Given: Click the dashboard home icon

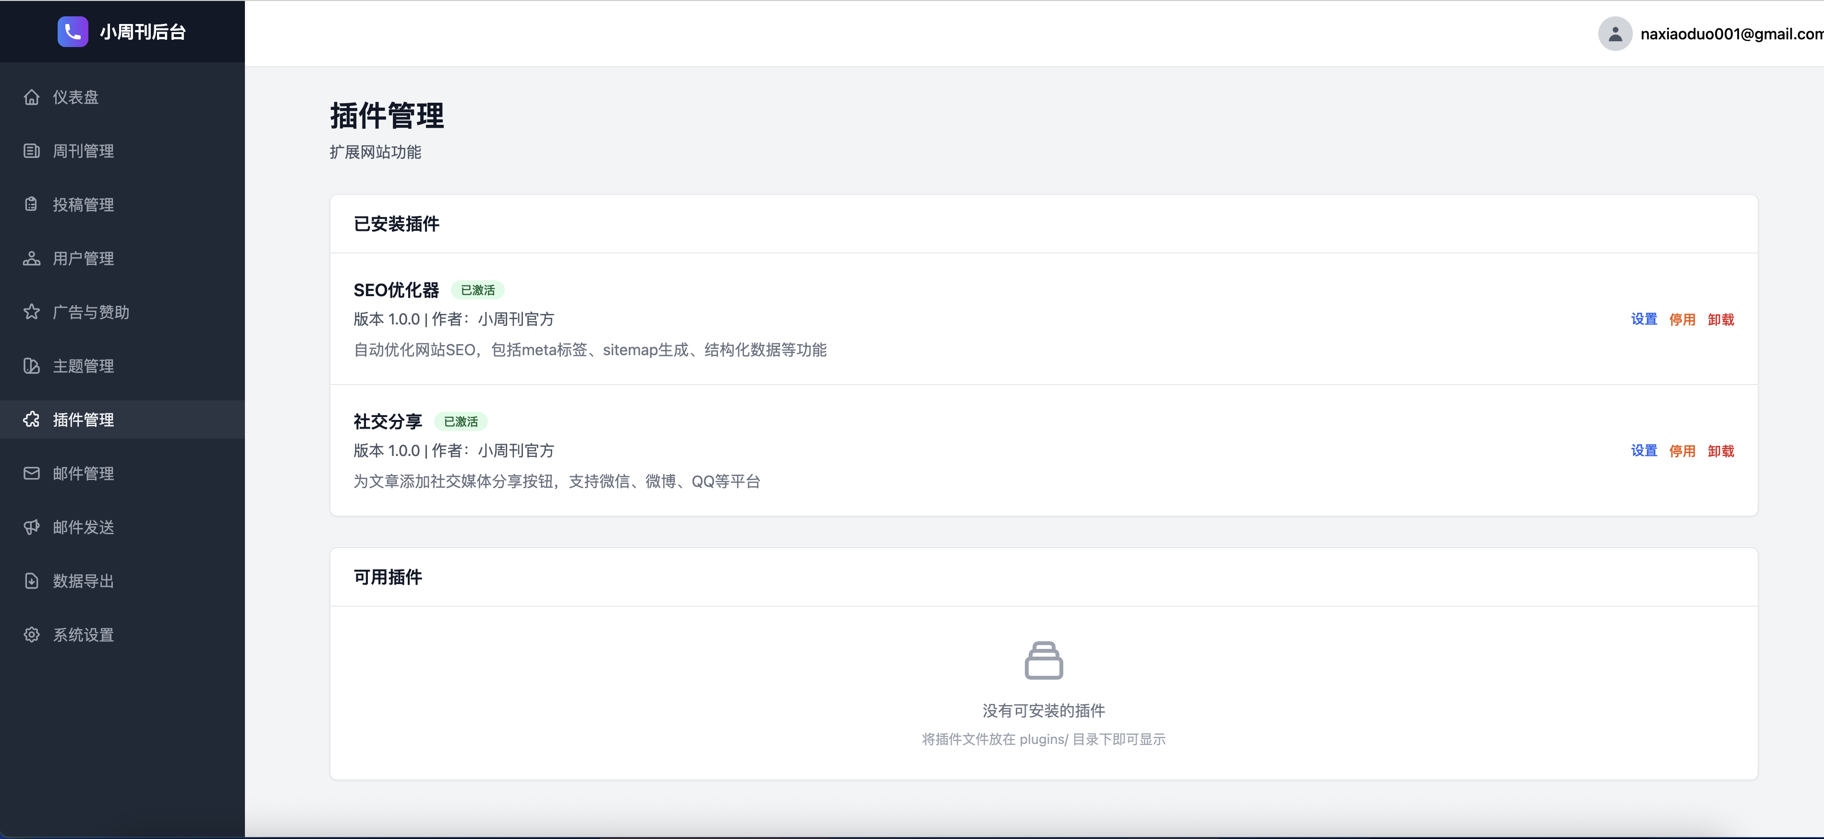Looking at the screenshot, I should pyautogui.click(x=31, y=97).
